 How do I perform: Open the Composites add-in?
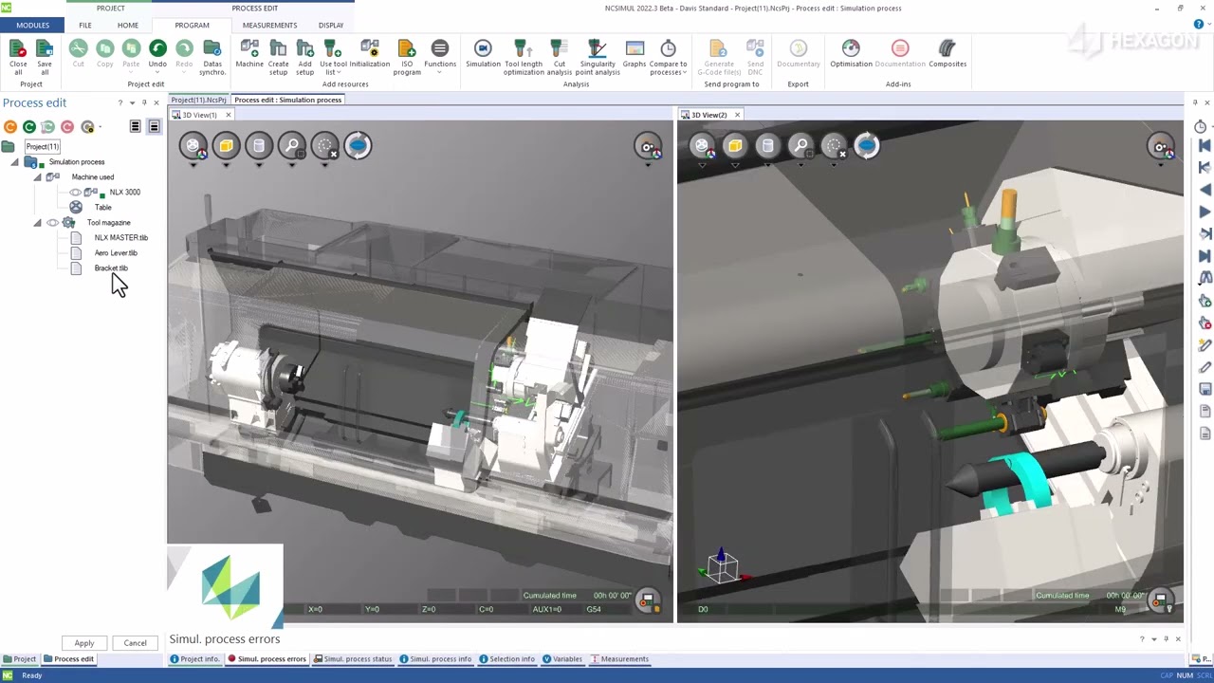coord(947,54)
